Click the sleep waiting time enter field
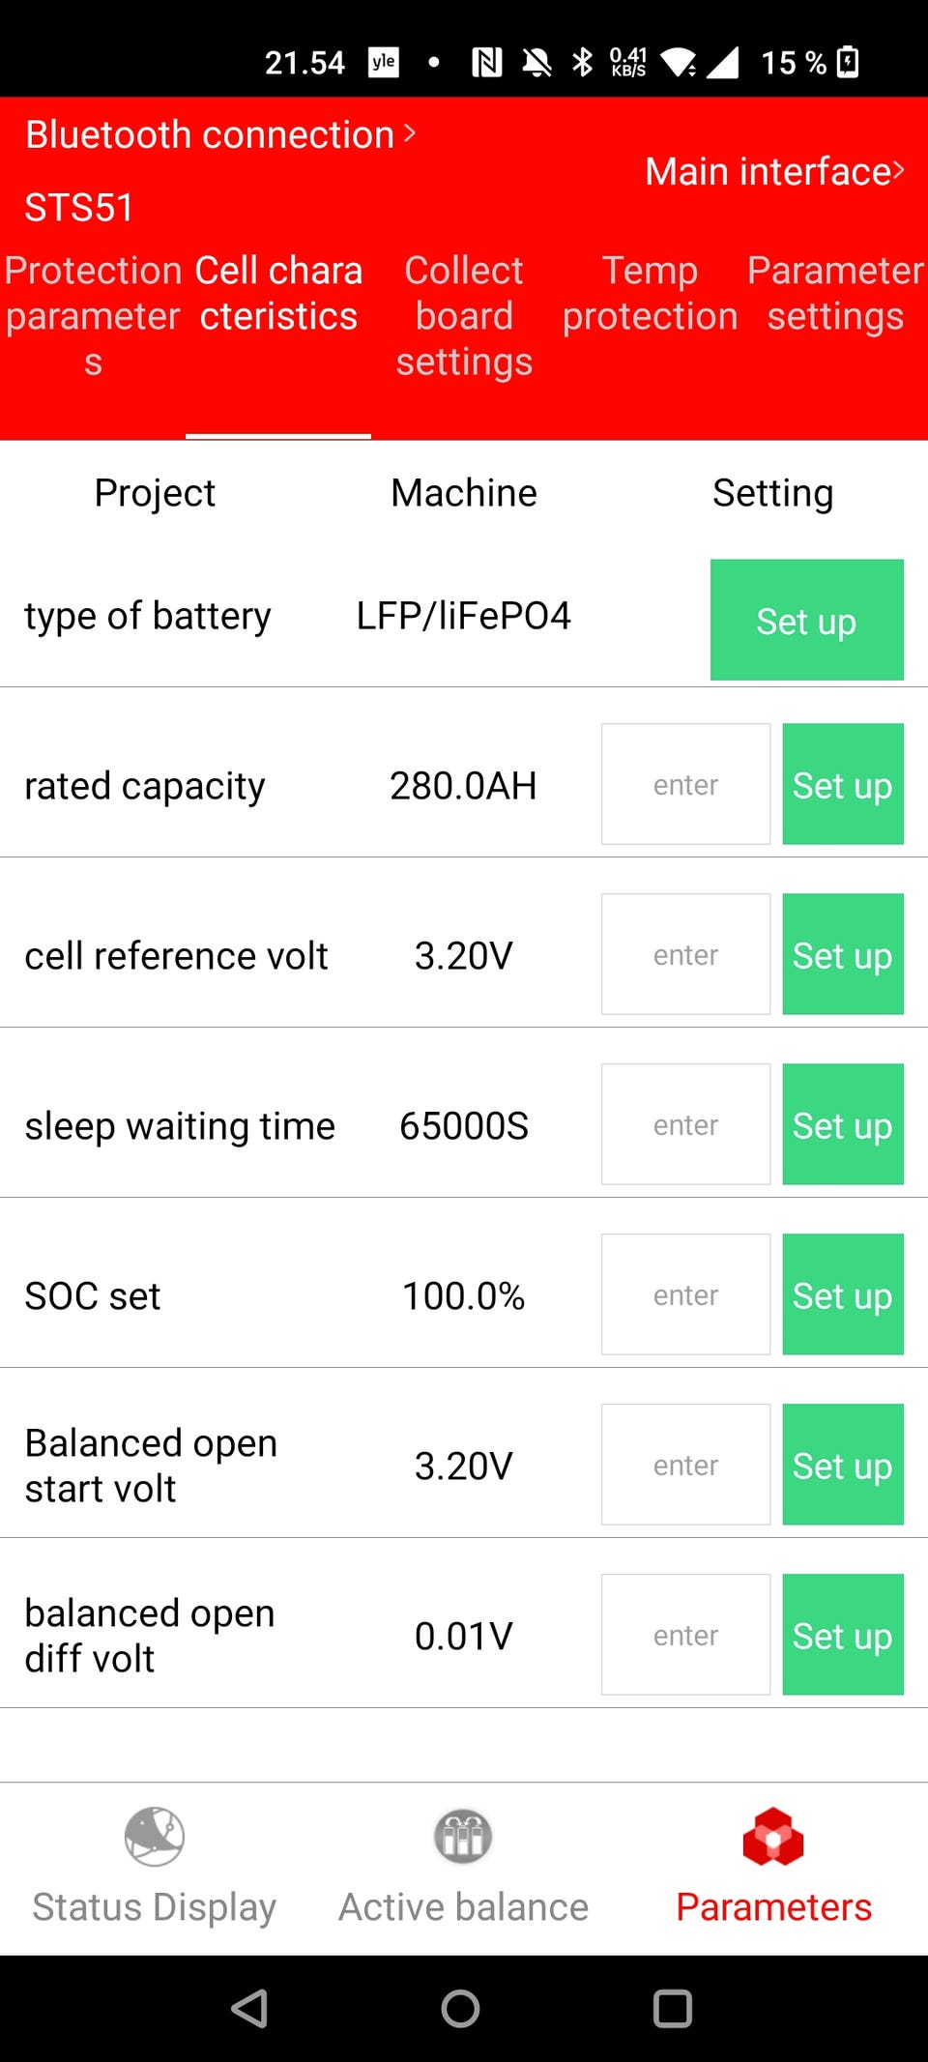928x2062 pixels. coord(685,1124)
